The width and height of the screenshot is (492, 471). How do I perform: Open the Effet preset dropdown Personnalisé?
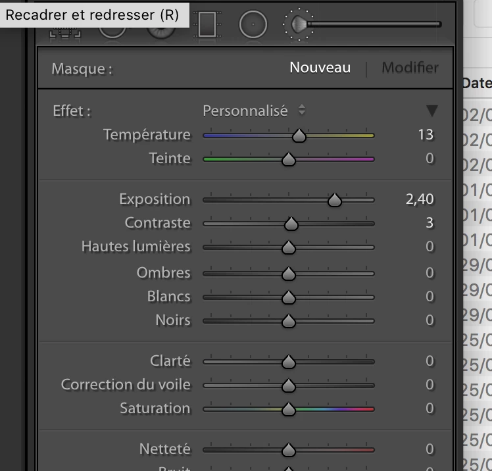pyautogui.click(x=254, y=111)
